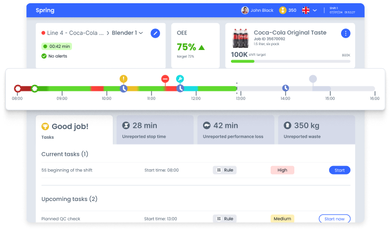Click the UK flag language icon
Viewport: 391px width, 230px height.
(x=306, y=10)
